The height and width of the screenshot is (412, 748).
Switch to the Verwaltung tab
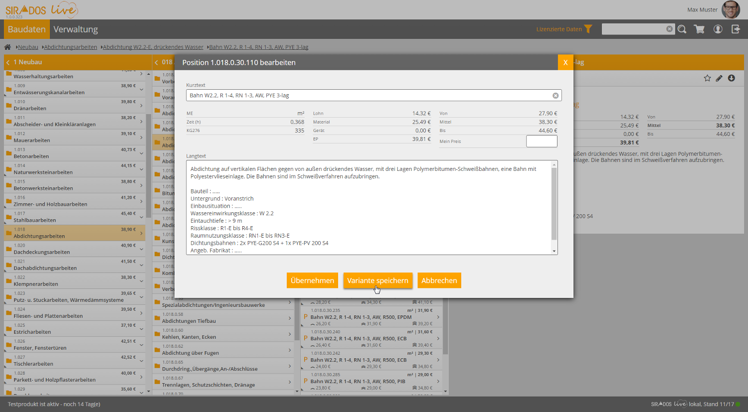tap(76, 29)
